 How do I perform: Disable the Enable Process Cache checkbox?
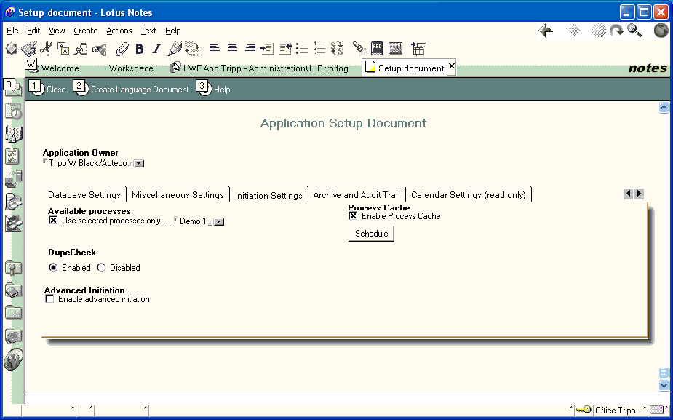pyautogui.click(x=353, y=216)
